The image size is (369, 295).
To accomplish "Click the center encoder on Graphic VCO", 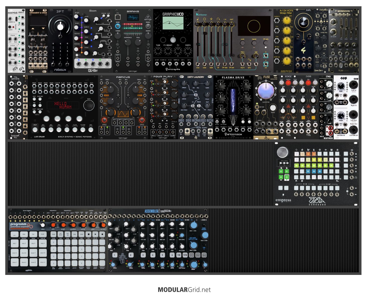I will point(173,40).
